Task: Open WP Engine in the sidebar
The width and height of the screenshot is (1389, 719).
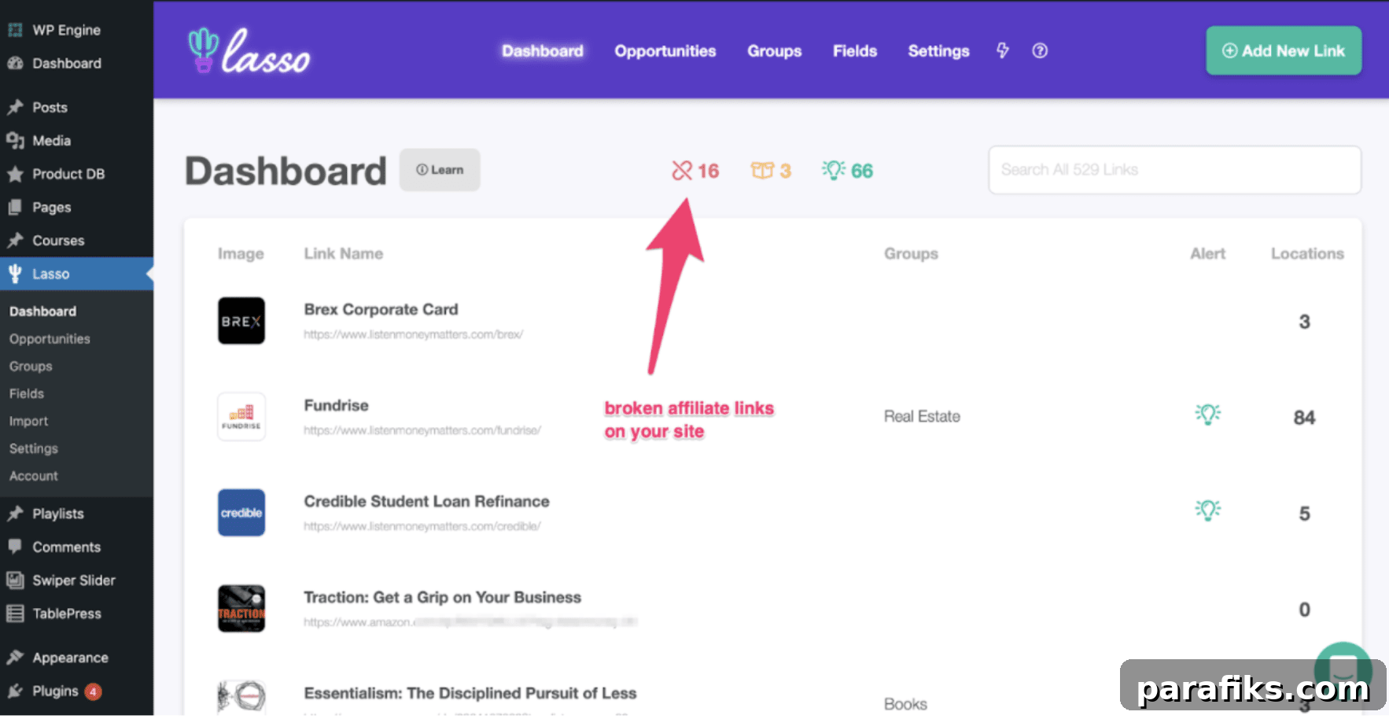Action: (76, 30)
